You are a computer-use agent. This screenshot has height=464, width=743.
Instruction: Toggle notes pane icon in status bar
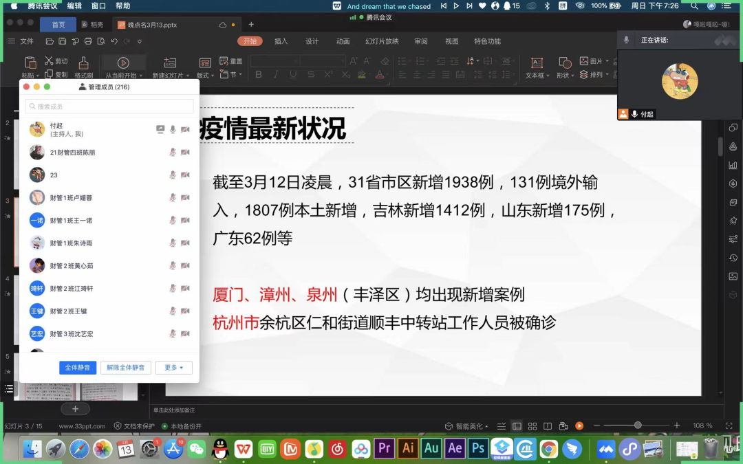click(x=502, y=426)
